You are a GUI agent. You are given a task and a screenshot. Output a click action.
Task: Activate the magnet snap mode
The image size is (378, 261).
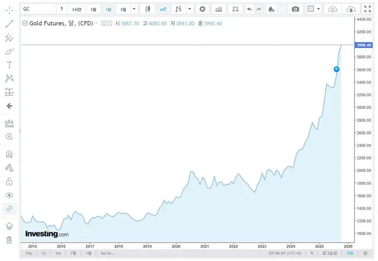(9, 154)
